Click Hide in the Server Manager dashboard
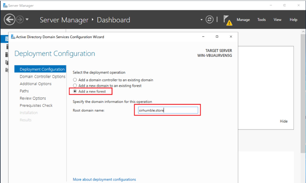306x183 pixels. coord(284,121)
